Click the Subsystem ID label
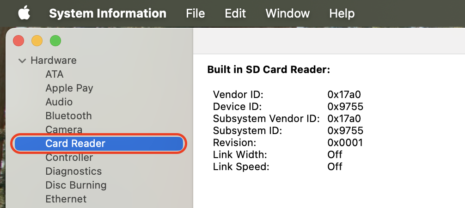Image resolution: width=465 pixels, height=208 pixels. click(x=248, y=131)
